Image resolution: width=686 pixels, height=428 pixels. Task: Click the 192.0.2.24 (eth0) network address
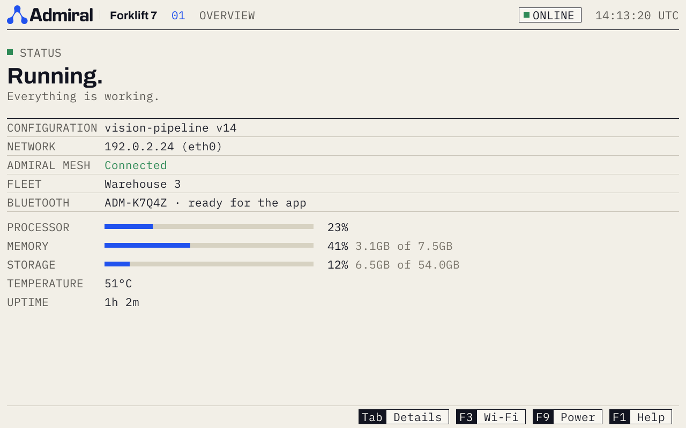pyautogui.click(x=163, y=147)
